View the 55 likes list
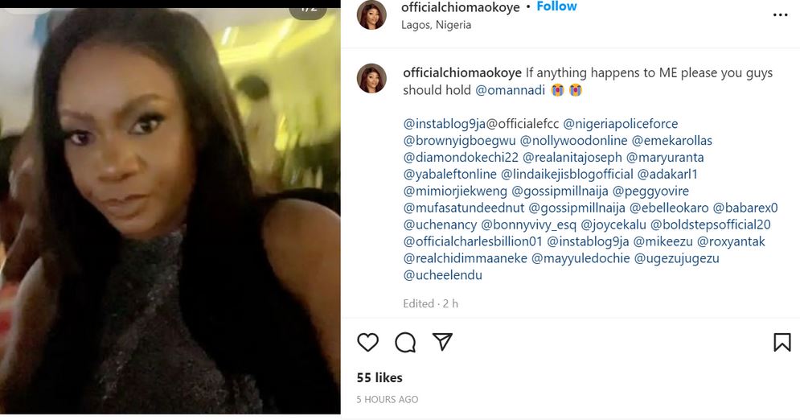This screenshot has width=800, height=420. click(379, 377)
